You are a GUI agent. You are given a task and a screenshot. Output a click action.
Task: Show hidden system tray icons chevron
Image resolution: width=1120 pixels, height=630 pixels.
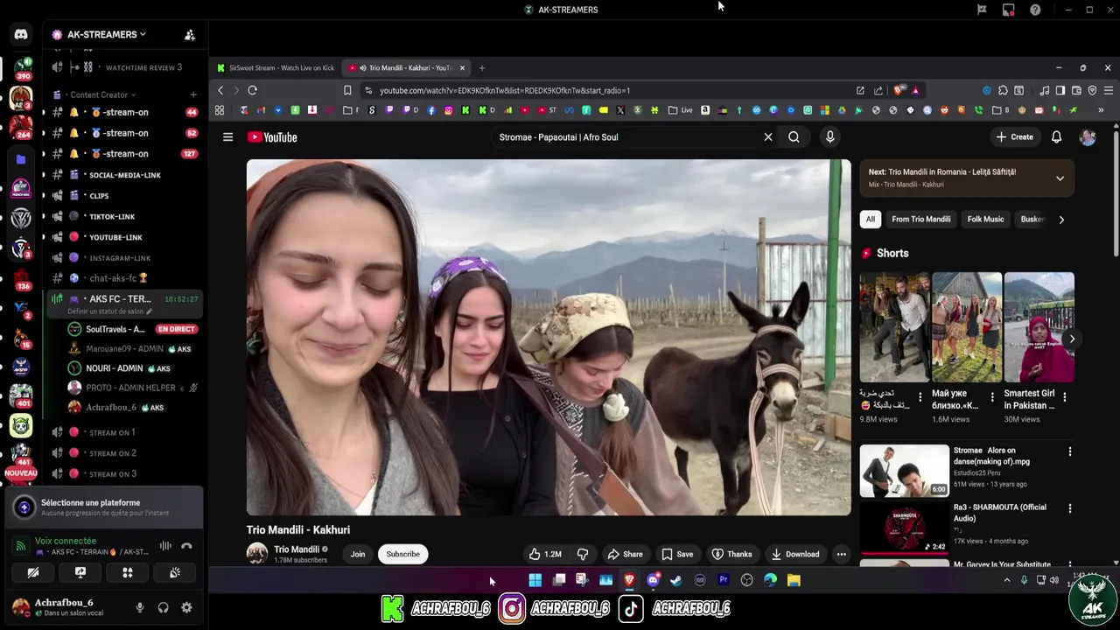point(1006,579)
